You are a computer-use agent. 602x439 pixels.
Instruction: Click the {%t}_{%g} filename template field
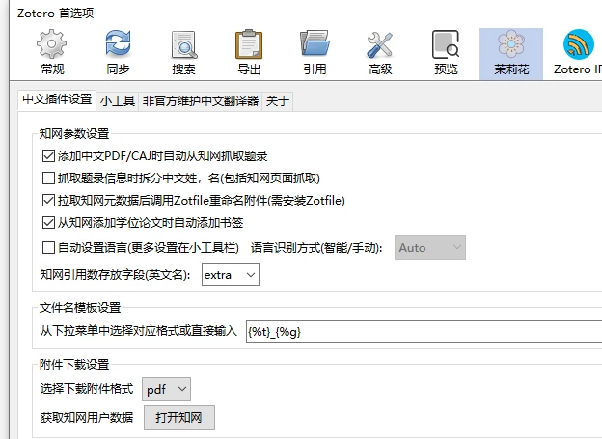click(424, 332)
